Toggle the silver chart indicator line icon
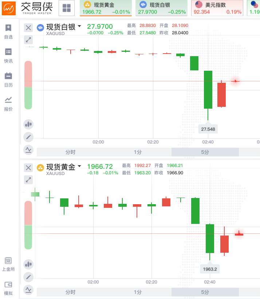The height and width of the screenshot is (299, 260). pos(28,149)
